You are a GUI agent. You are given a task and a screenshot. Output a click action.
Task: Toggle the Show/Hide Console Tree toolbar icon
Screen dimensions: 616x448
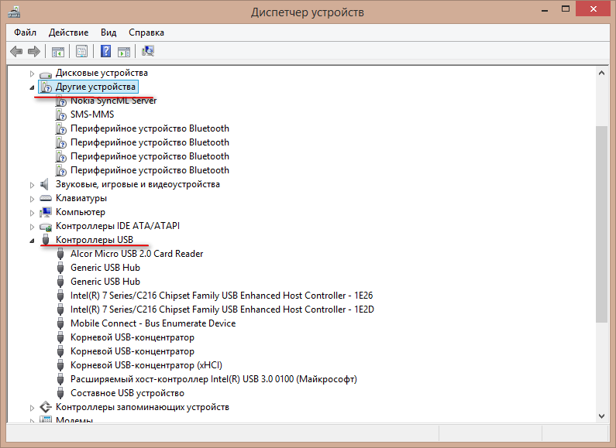58,51
